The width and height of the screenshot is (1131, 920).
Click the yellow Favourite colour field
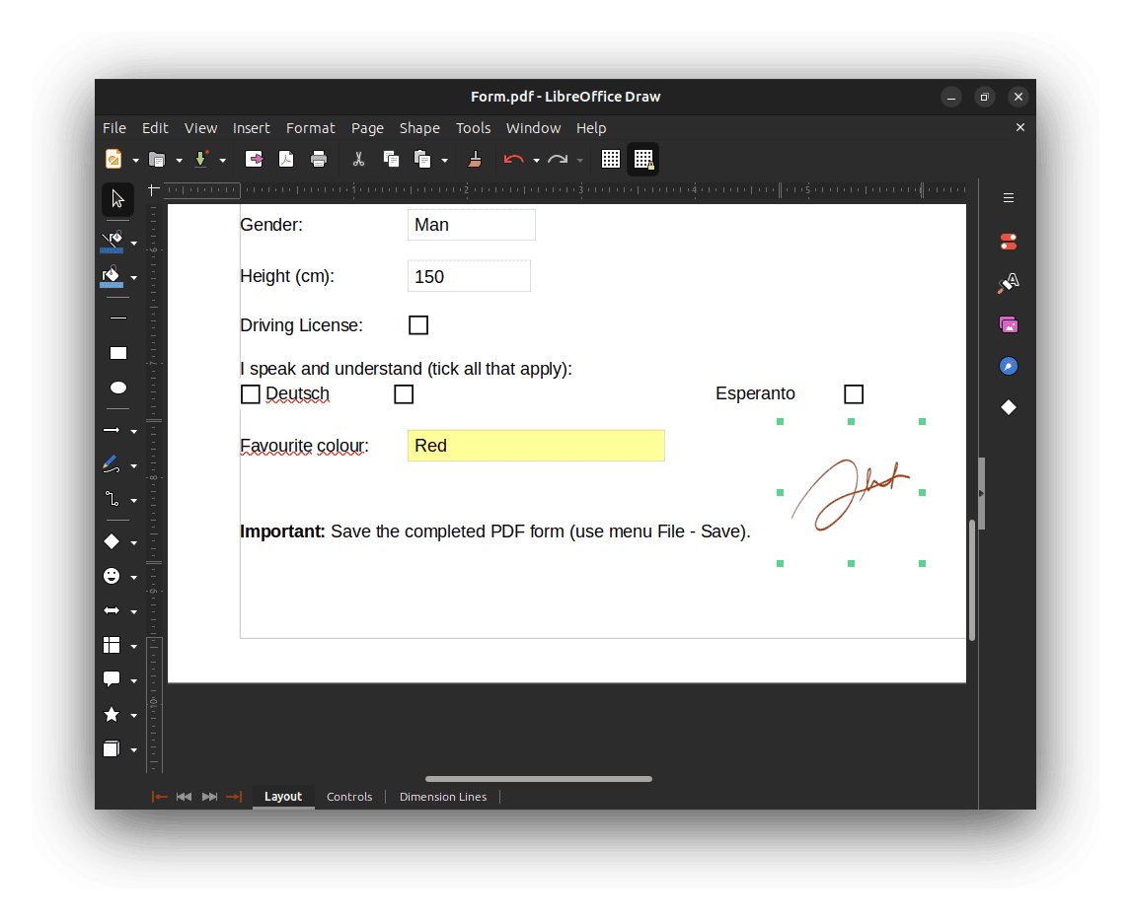pos(536,446)
